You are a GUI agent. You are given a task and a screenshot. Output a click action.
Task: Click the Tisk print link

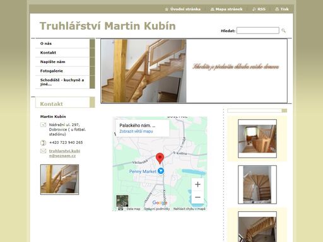(282, 9)
